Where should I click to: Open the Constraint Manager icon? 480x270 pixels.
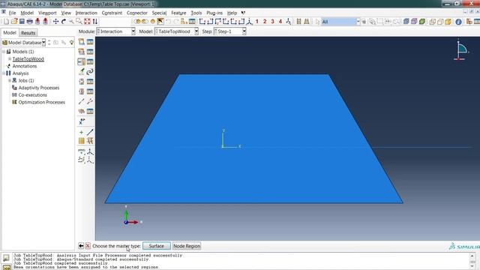tap(90, 61)
